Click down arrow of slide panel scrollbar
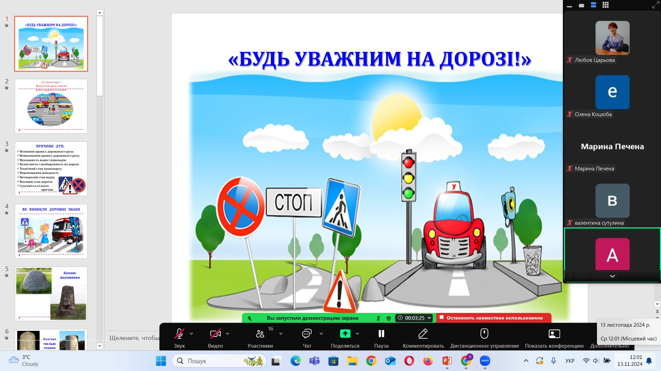 100,346
